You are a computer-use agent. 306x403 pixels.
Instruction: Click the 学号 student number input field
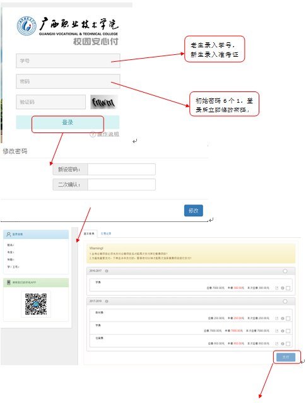click(68, 61)
